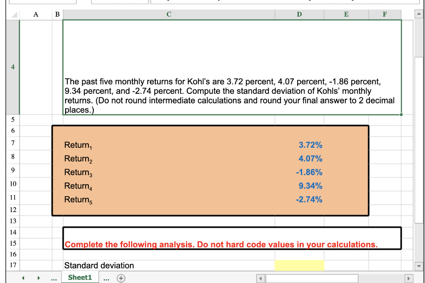425x283 pixels.
Task: Select row header 7
Action: point(12,143)
